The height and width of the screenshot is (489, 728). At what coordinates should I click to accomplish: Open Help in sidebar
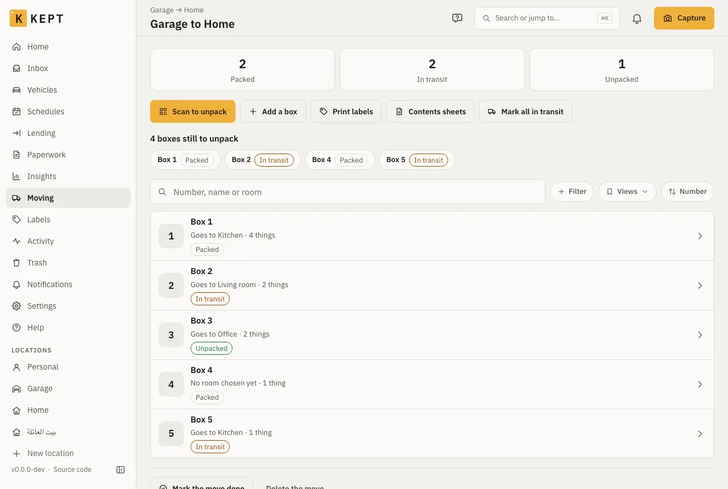(x=68, y=328)
